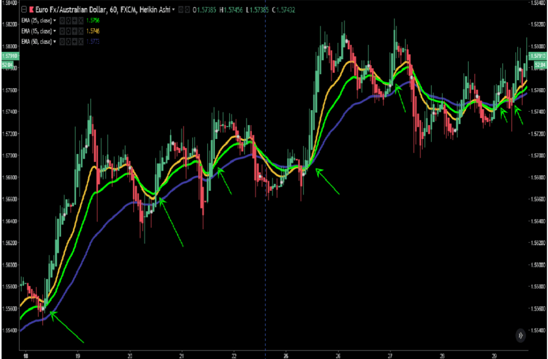This screenshot has height=359, width=548.
Task: Remove the EMA (50, close) indicator with its X icon
Action: coord(81,41)
